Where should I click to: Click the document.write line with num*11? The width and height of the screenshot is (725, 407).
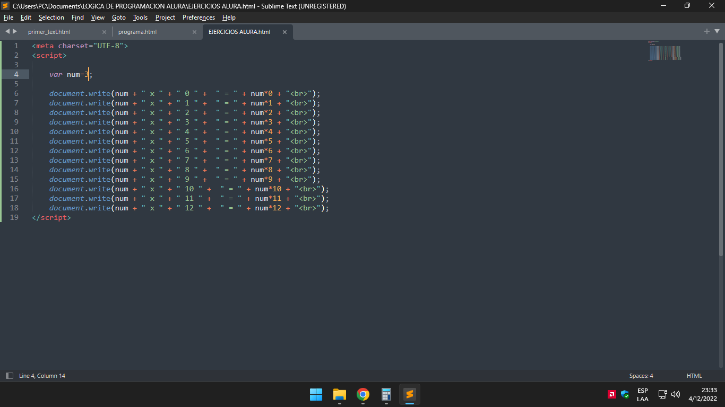189,198
